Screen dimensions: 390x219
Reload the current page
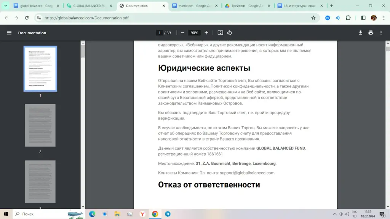pyautogui.click(x=27, y=18)
